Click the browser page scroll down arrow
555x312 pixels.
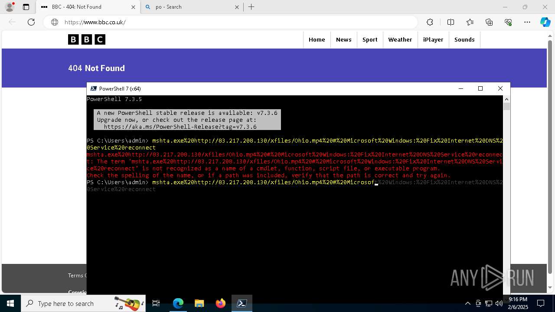(x=550, y=287)
